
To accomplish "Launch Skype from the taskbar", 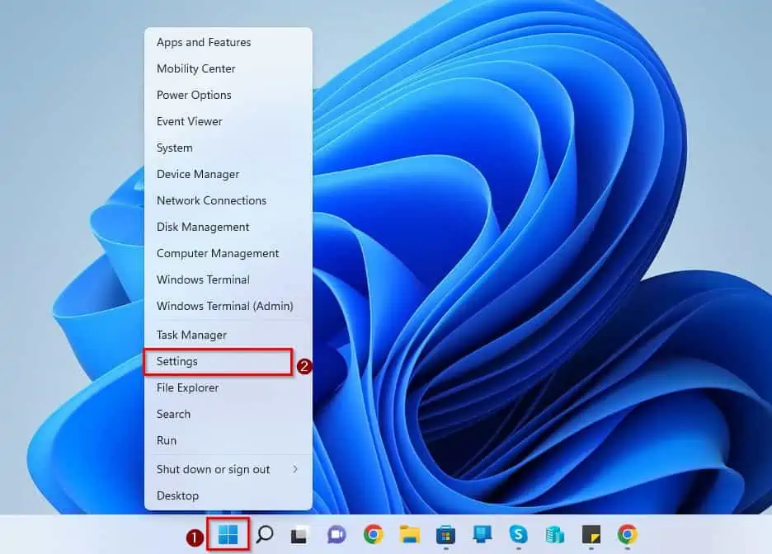I will pyautogui.click(x=519, y=534).
